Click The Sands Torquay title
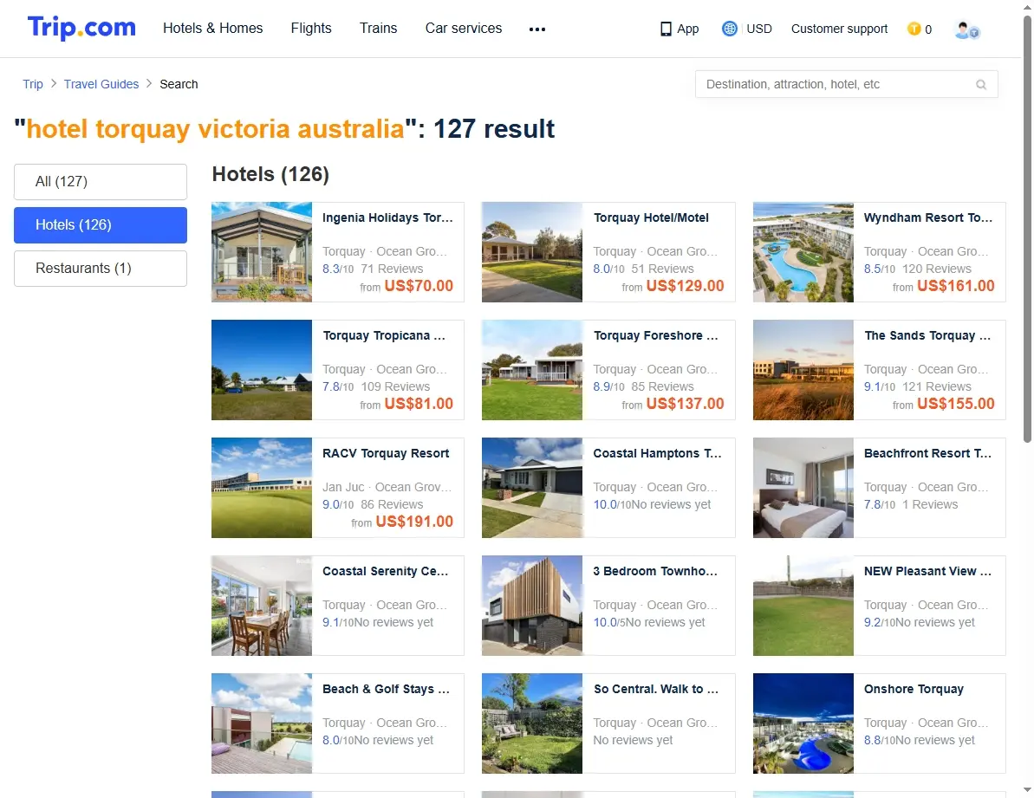Image resolution: width=1034 pixels, height=798 pixels. coord(927,335)
